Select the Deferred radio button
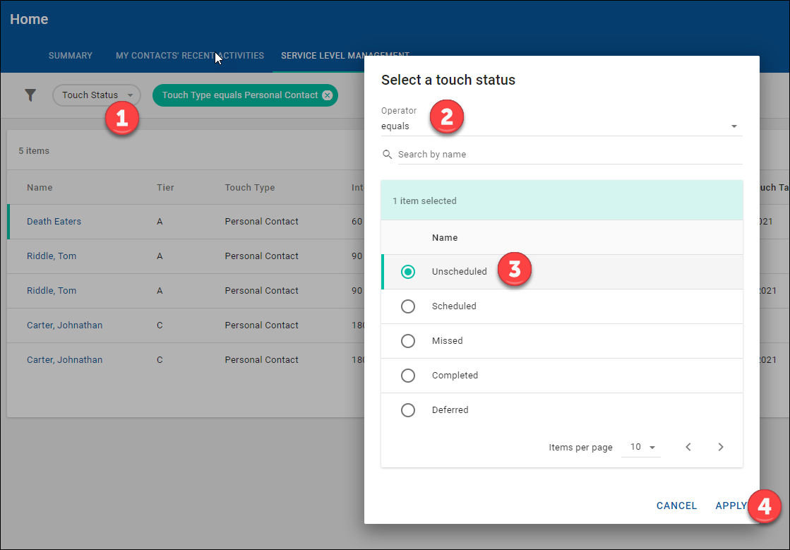Image resolution: width=790 pixels, height=550 pixels. [x=407, y=410]
